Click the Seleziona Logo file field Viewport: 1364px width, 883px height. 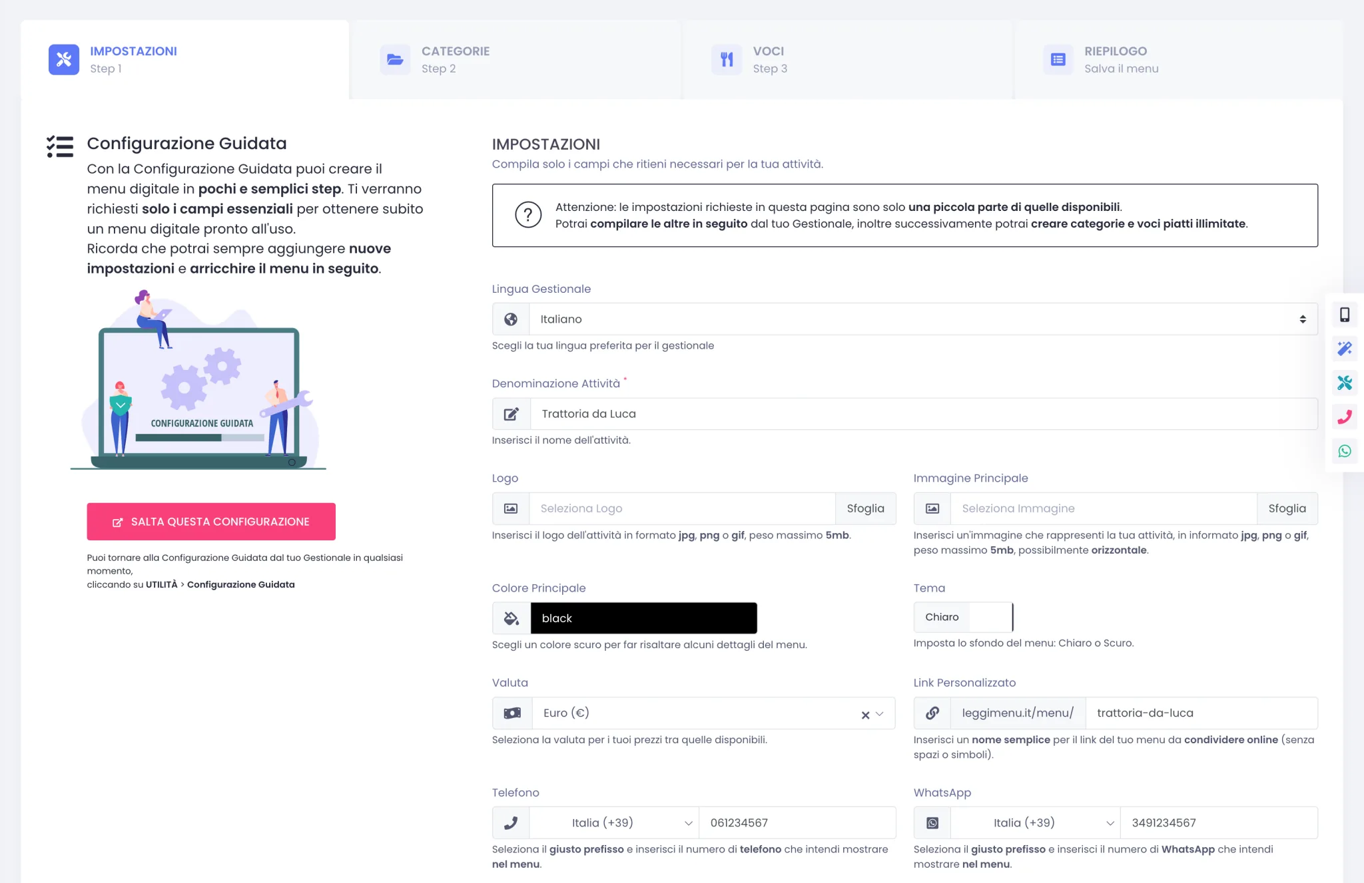click(682, 508)
